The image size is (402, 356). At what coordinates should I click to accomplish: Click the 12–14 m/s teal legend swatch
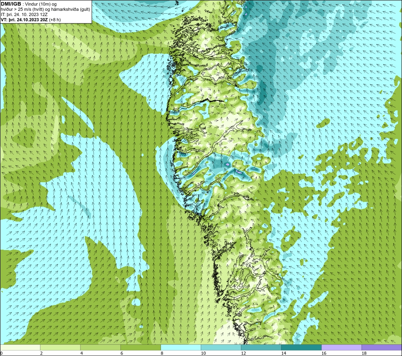click(261, 347)
